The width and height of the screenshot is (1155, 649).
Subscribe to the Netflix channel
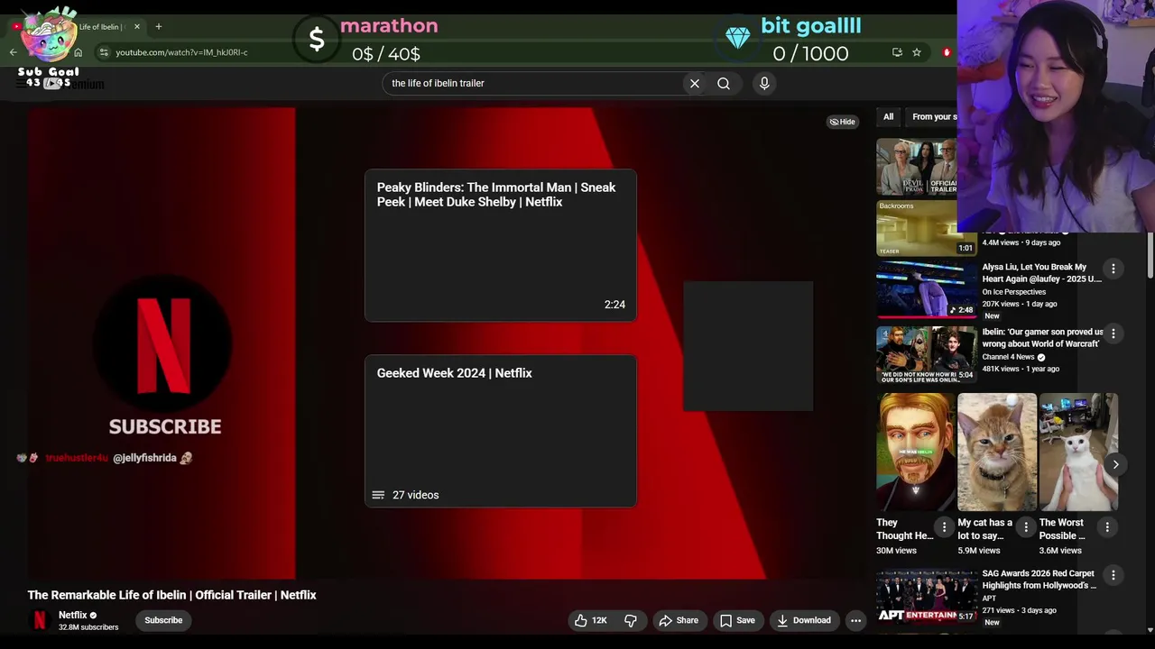[x=163, y=620]
